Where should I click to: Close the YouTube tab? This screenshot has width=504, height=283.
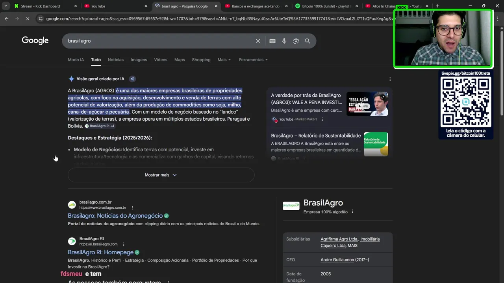[x=146, y=6]
